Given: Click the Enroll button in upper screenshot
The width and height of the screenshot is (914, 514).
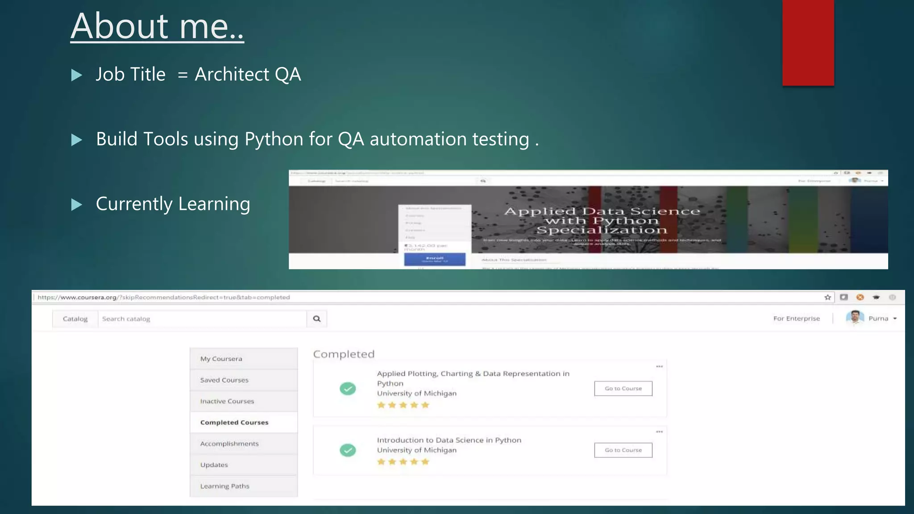Looking at the screenshot, I should (435, 259).
